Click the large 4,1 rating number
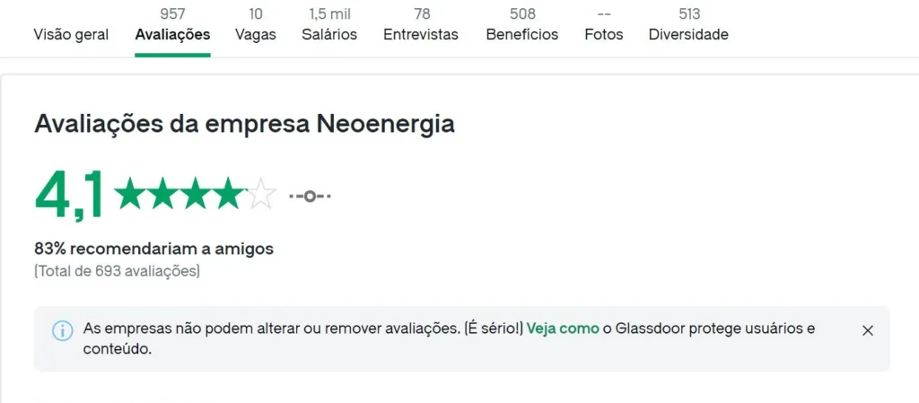Image resolution: width=919 pixels, height=403 pixels. (x=70, y=195)
